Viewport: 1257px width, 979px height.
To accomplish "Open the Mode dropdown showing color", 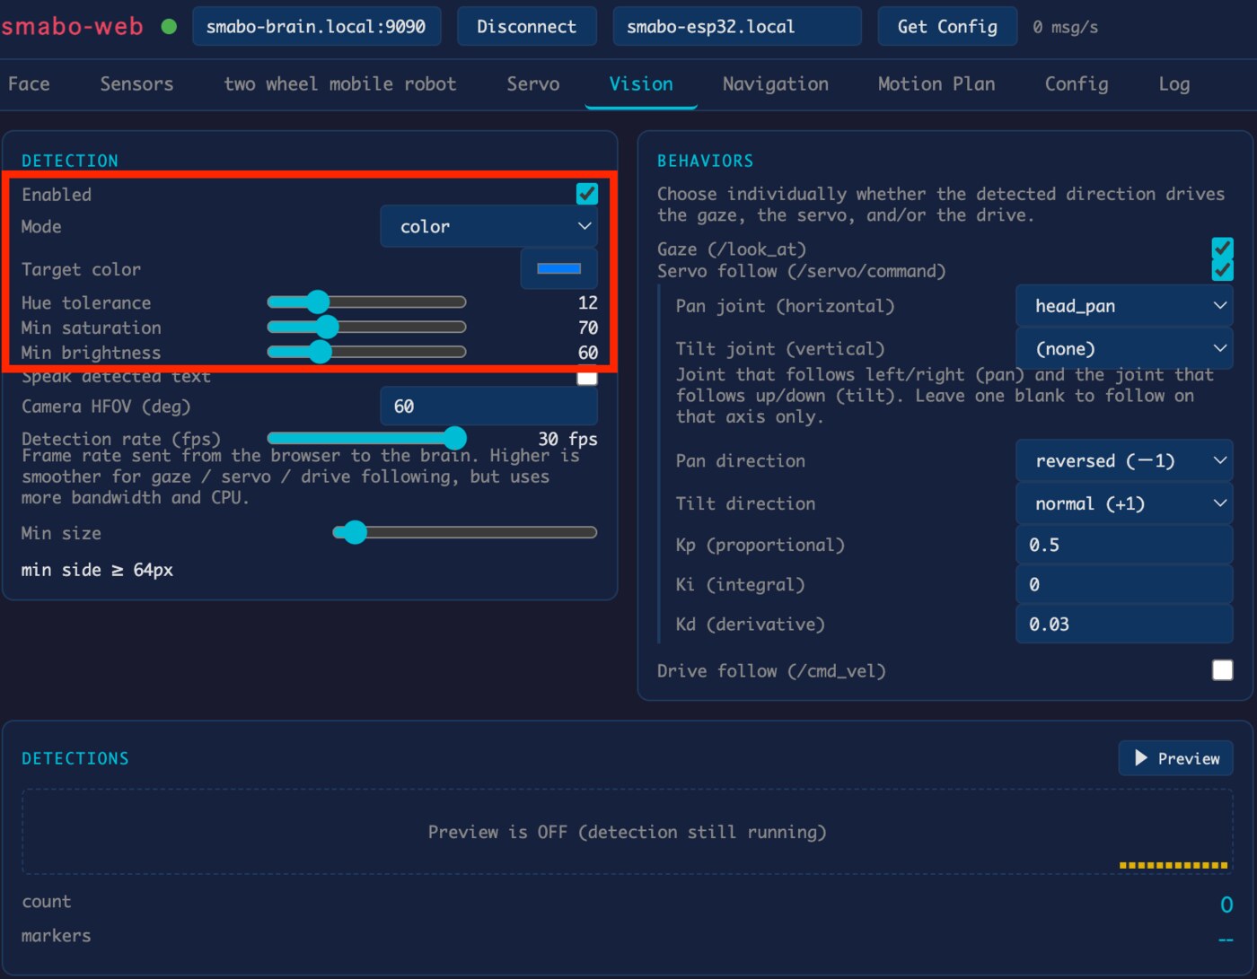I will pos(488,226).
